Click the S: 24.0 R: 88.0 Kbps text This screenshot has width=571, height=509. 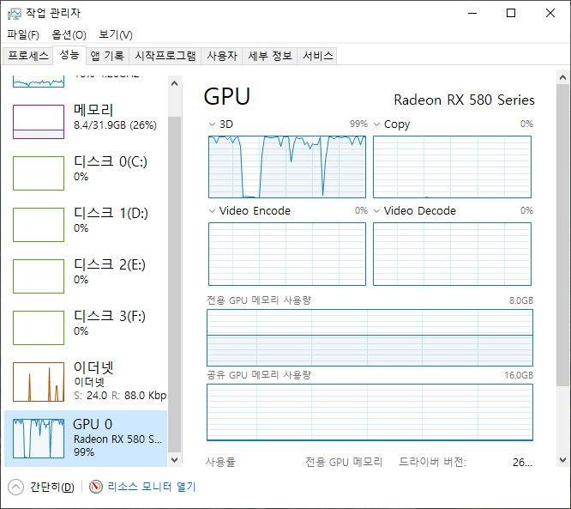tap(120, 396)
